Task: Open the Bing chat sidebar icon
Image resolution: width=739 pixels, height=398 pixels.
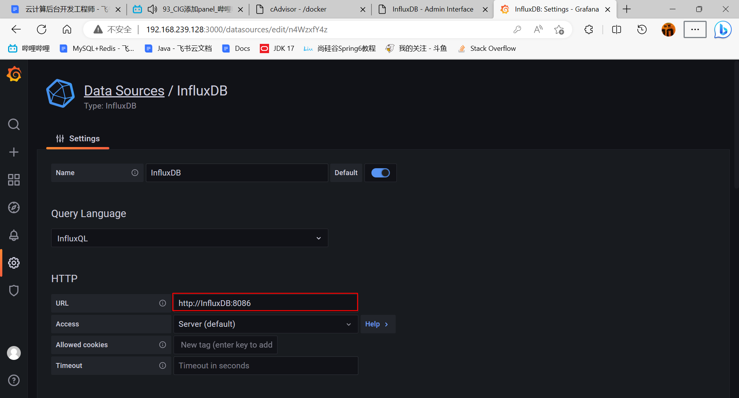Action: (723, 30)
